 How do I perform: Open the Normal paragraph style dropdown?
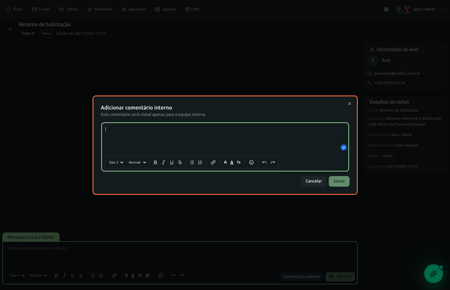point(137,162)
